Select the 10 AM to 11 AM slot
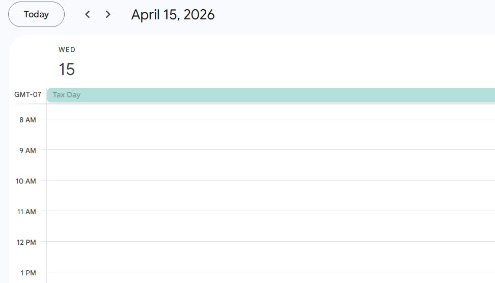Viewport: 495px width, 283px height. pos(270,195)
